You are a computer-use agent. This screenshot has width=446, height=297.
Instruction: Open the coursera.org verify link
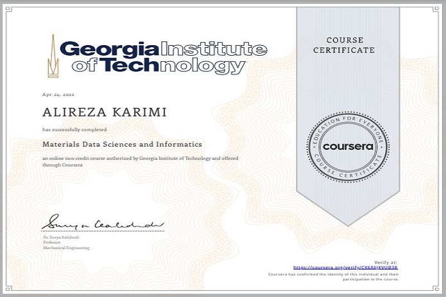click(345, 267)
